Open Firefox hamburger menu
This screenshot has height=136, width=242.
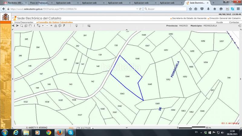click(x=238, y=9)
